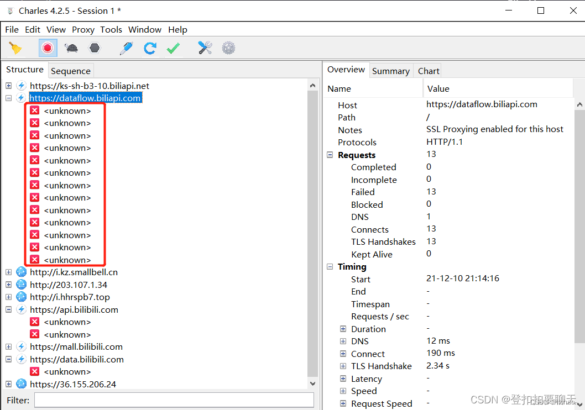585x410 pixels.
Task: Expand the TLS Handshake timing row
Action: click(x=343, y=366)
